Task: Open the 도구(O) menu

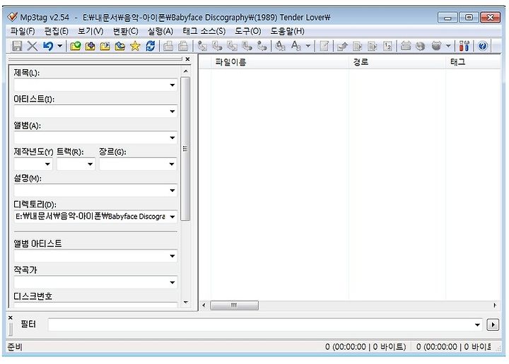Action: (248, 31)
